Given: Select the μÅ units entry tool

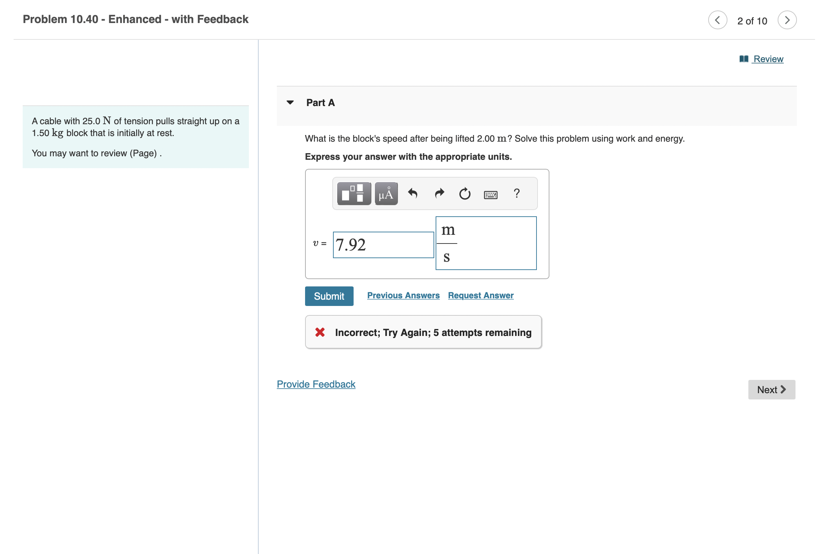Looking at the screenshot, I should click(x=385, y=193).
